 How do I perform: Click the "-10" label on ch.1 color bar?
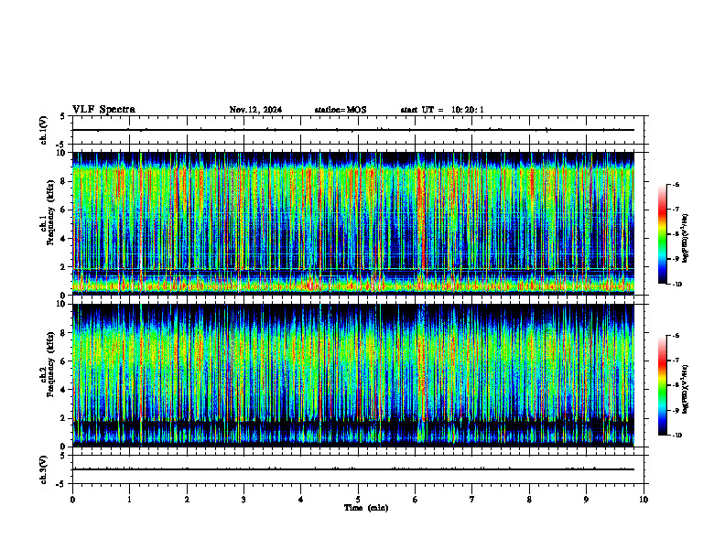coord(676,285)
